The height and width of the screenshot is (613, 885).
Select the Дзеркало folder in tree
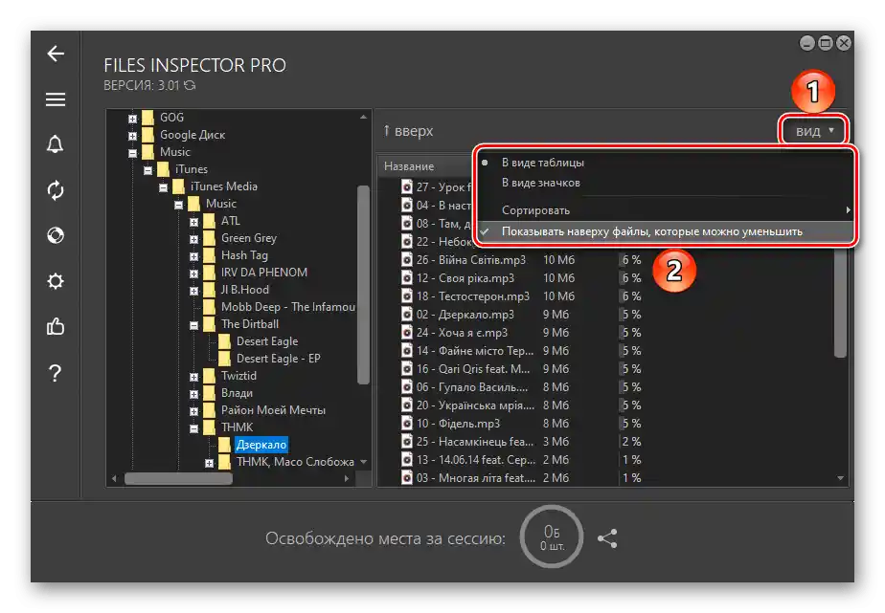pos(261,445)
